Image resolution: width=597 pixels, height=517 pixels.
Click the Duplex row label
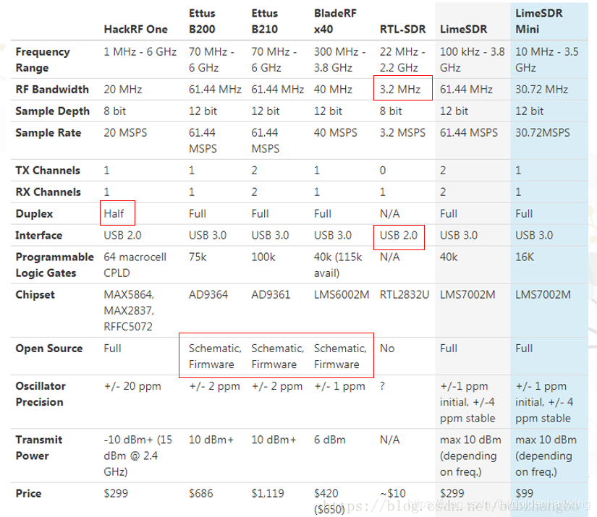point(34,214)
